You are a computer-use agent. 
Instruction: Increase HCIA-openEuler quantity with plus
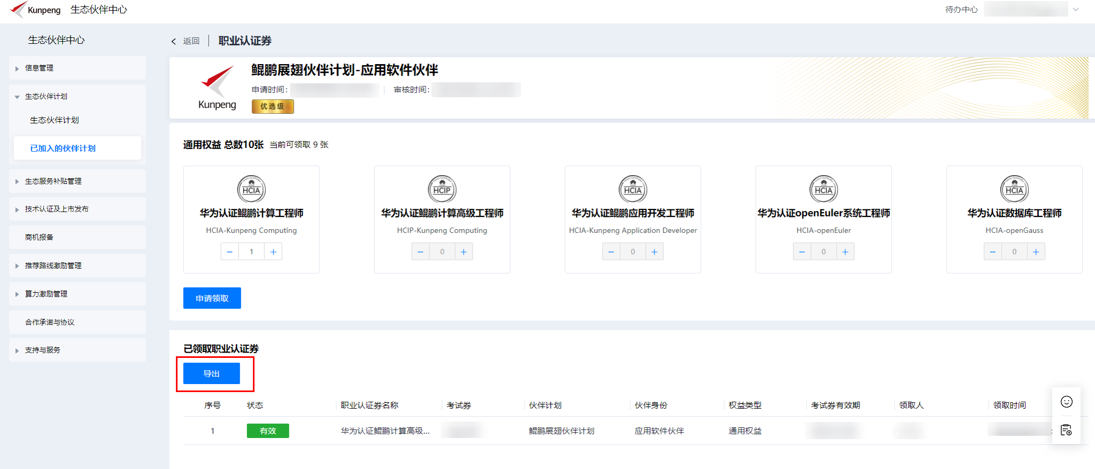tap(845, 252)
